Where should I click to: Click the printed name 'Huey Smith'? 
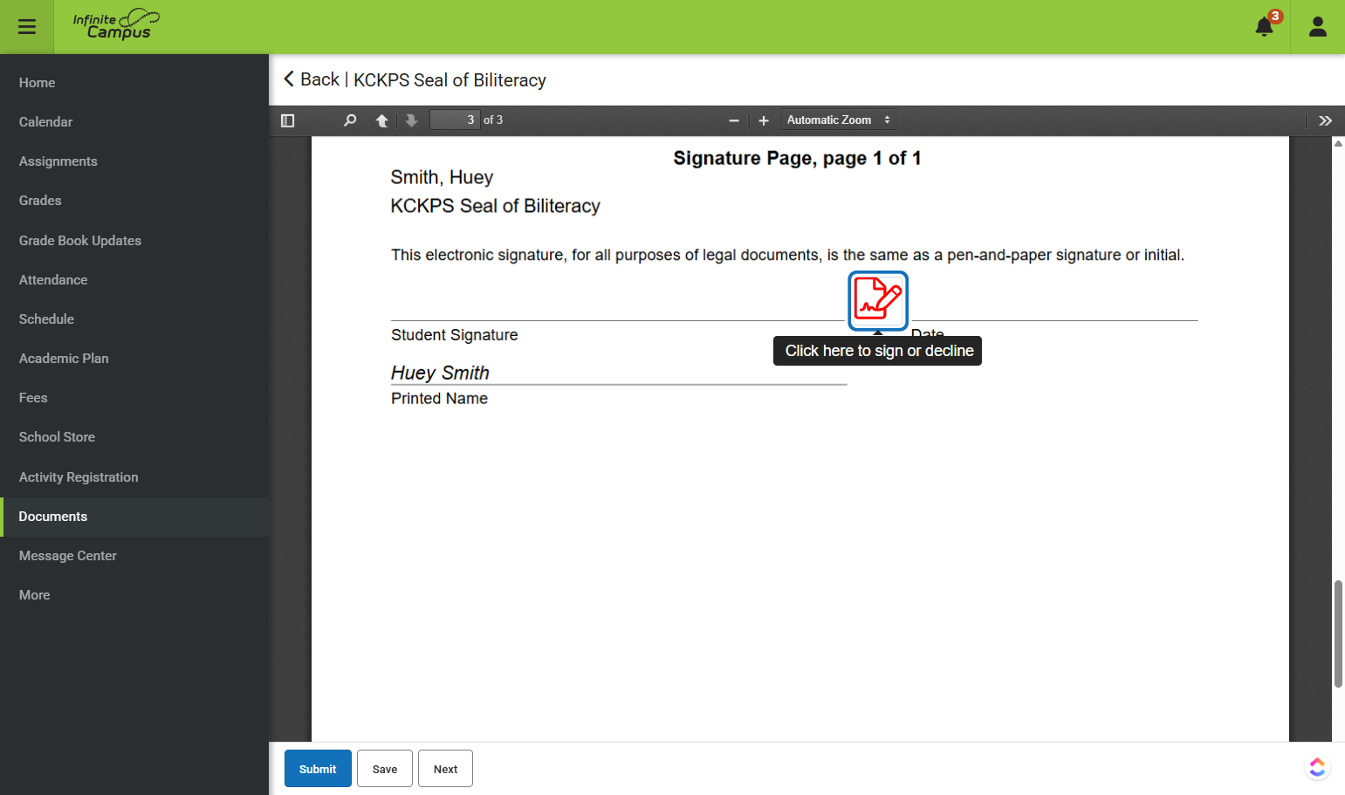(440, 373)
